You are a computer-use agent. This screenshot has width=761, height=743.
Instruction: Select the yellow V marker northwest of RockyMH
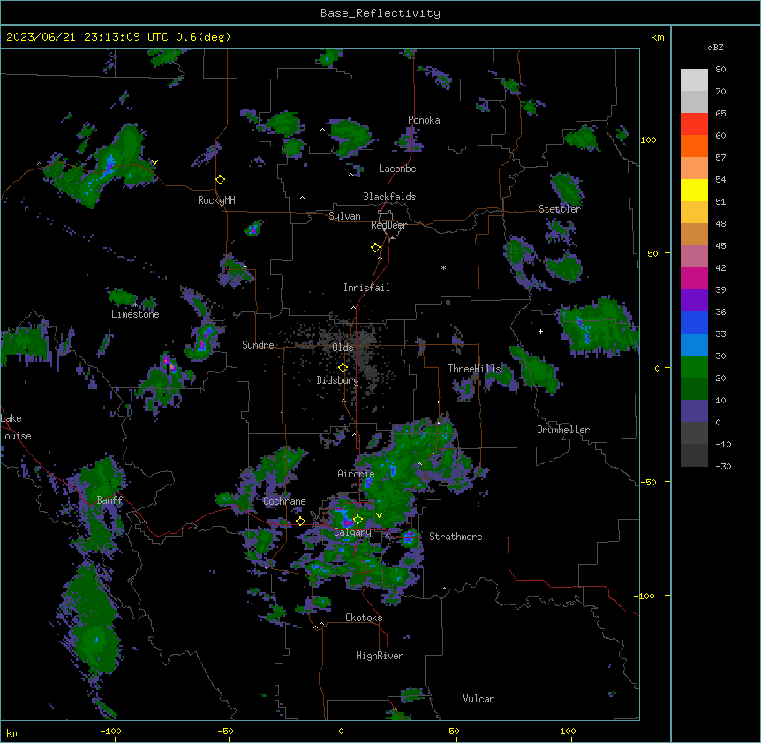tap(154, 162)
